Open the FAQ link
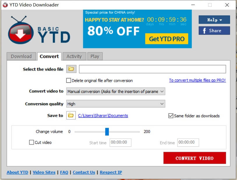 click(64, 172)
